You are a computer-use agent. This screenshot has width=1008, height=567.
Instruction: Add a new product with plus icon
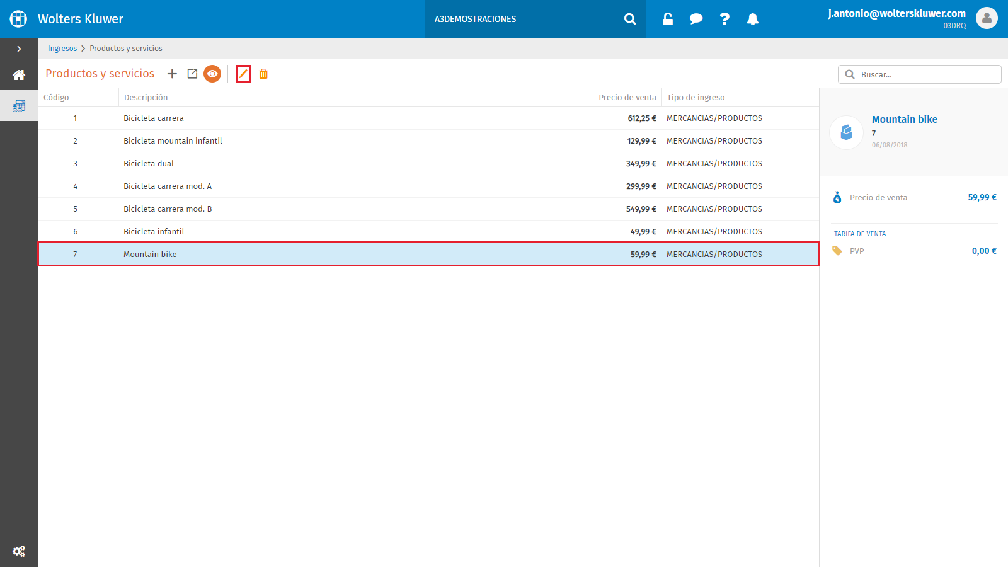(172, 74)
